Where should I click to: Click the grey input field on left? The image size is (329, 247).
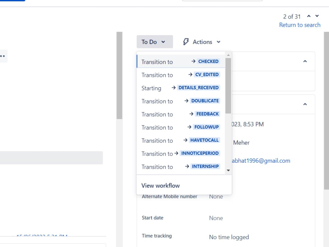coord(51,158)
